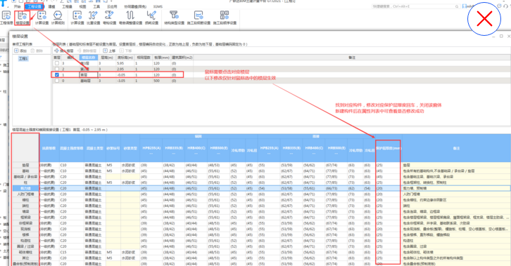
Task: Open the 施工段钢筋设置 tool
Action: (198, 18)
